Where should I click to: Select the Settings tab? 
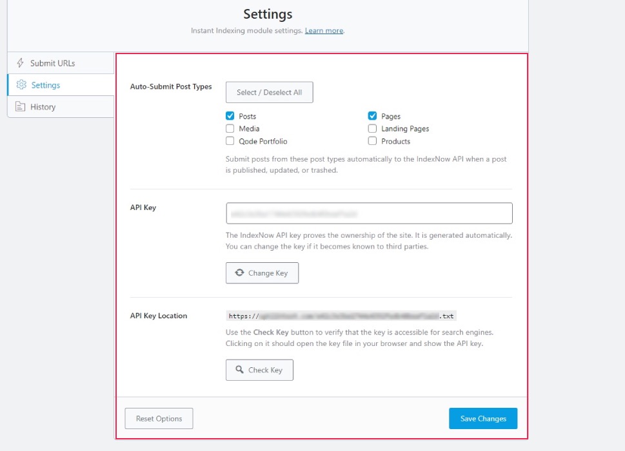click(x=45, y=85)
